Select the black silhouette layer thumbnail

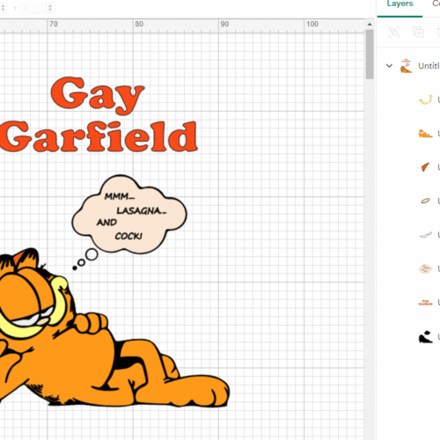(425, 337)
